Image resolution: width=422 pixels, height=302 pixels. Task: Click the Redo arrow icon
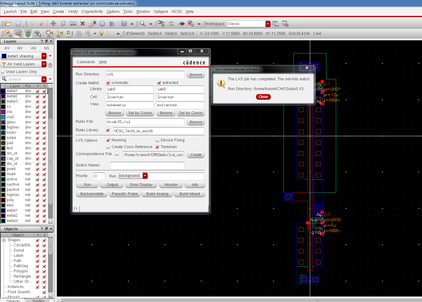click(41, 24)
